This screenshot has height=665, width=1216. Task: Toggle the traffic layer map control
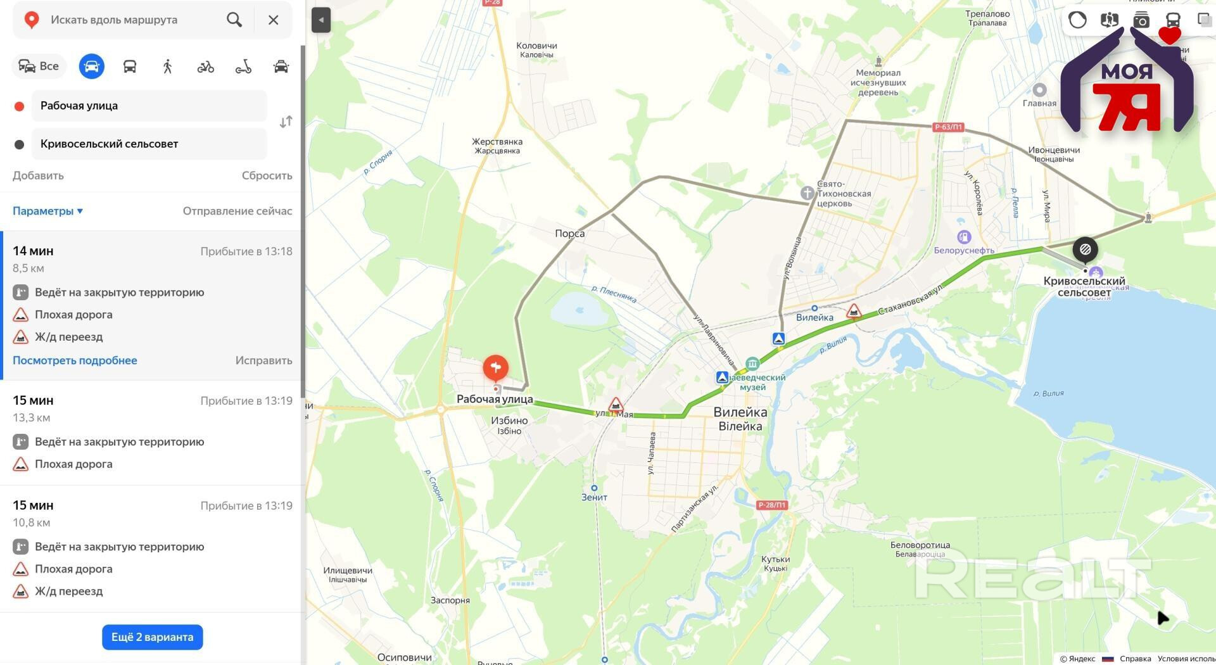(1077, 20)
